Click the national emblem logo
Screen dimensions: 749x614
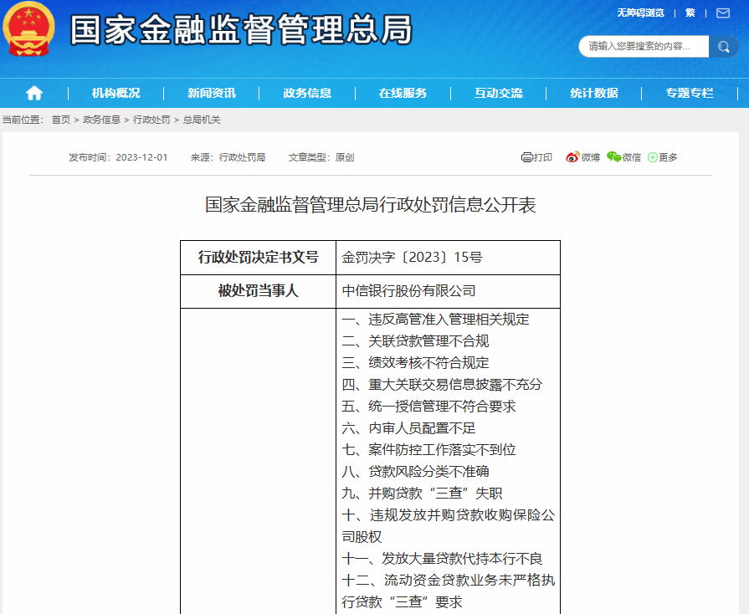[30, 32]
